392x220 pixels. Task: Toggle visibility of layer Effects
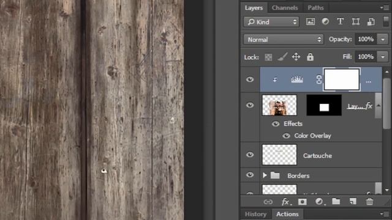click(276, 124)
